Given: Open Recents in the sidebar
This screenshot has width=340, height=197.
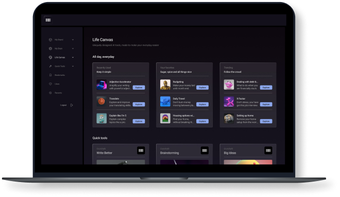Looking at the screenshot, I should tap(58, 93).
